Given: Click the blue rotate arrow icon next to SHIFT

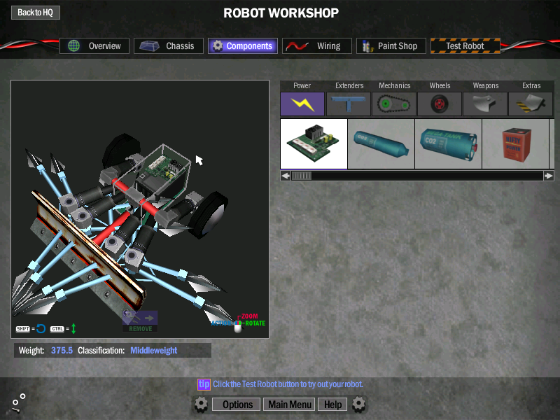Looking at the screenshot, I should click(41, 328).
